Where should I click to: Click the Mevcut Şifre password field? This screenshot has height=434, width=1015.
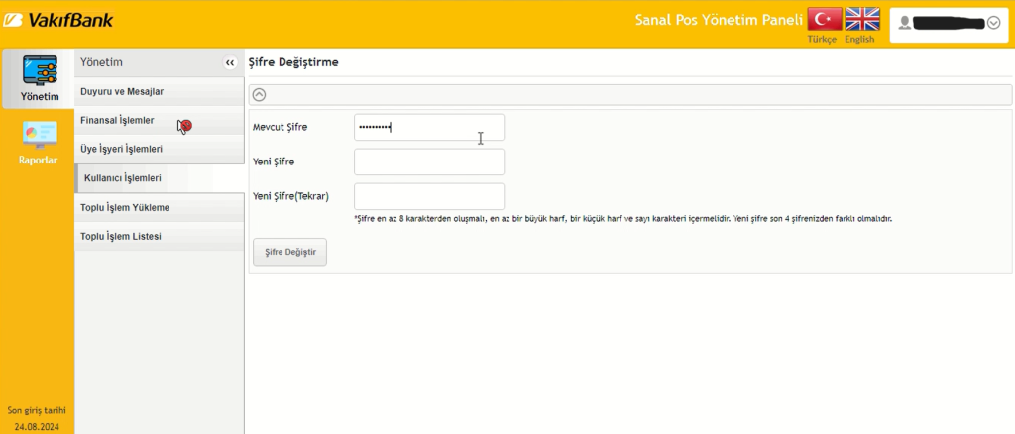[x=428, y=127]
